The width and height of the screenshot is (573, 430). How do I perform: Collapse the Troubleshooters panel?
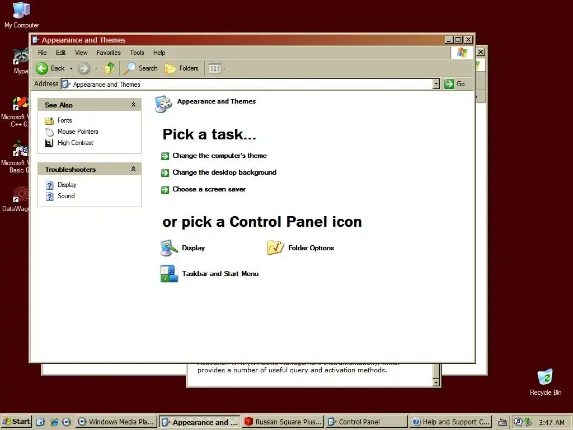133,169
